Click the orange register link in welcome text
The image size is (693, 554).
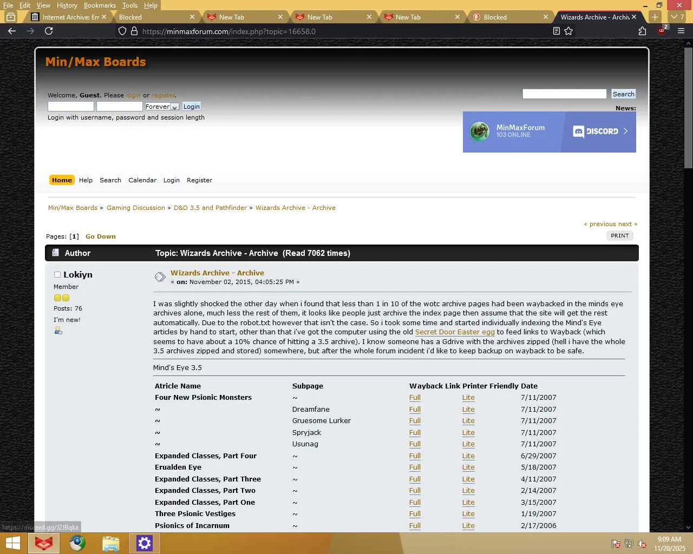click(x=163, y=95)
